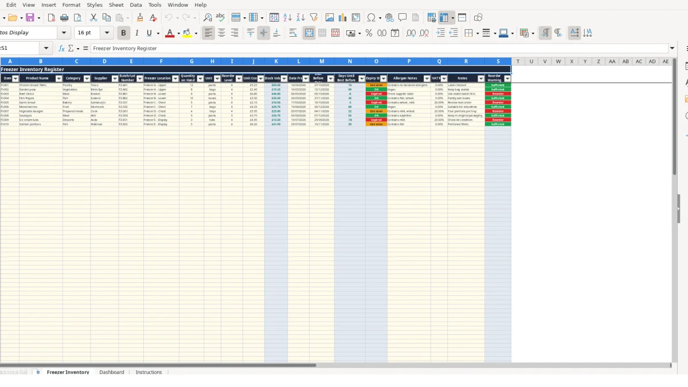Open the Reorder Warning filter dropdown
Image resolution: width=688 pixels, height=387 pixels.
point(507,79)
